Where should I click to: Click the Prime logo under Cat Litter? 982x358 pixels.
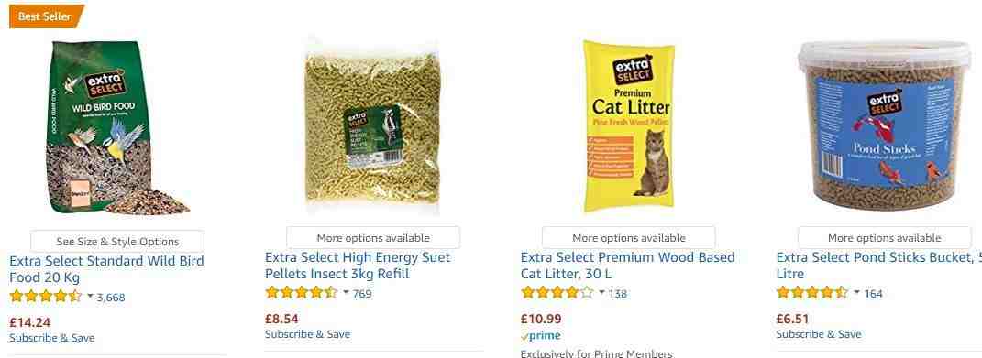pos(540,336)
